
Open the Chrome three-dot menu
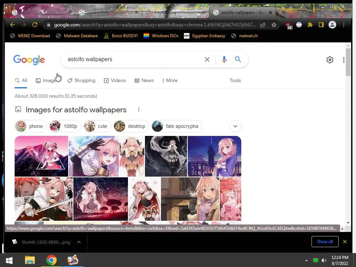pos(343,25)
